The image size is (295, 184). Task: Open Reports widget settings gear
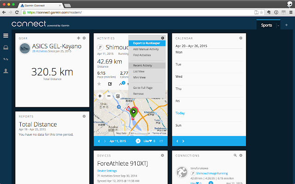click(84, 116)
